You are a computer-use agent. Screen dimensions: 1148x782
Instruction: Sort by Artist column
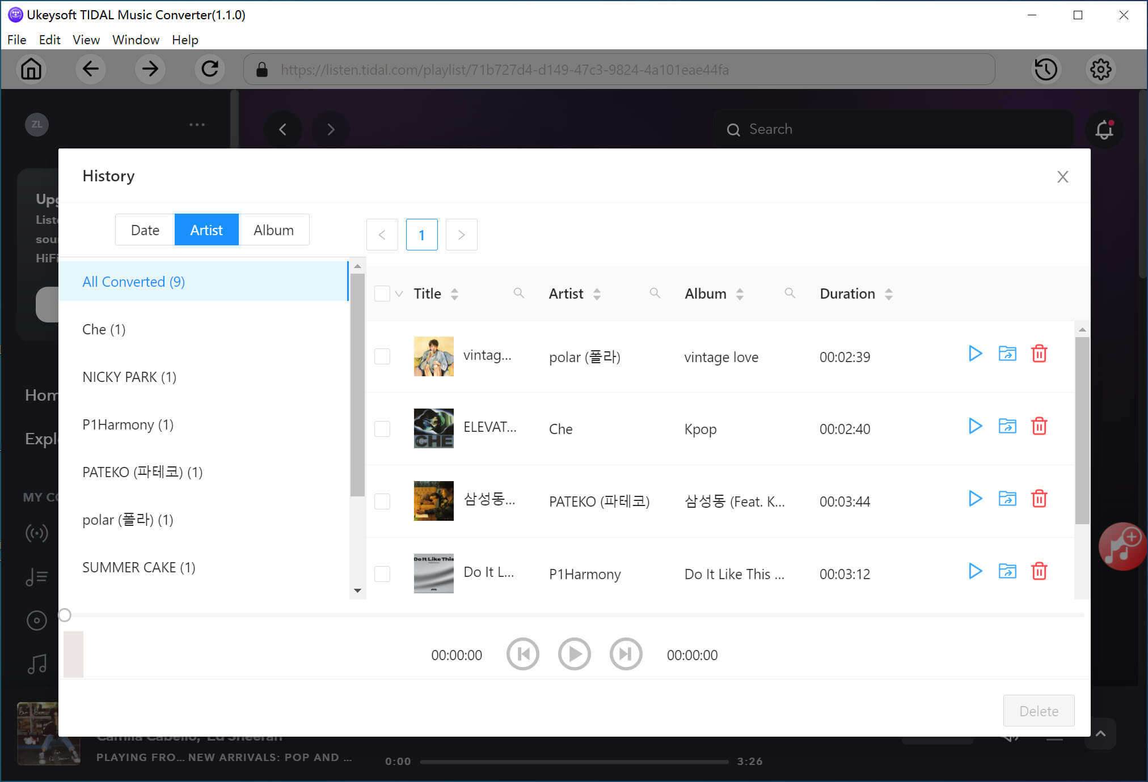[597, 294]
